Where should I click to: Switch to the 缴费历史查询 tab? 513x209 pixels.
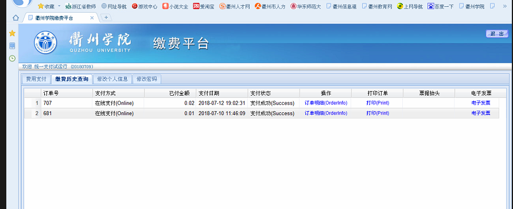pos(71,79)
